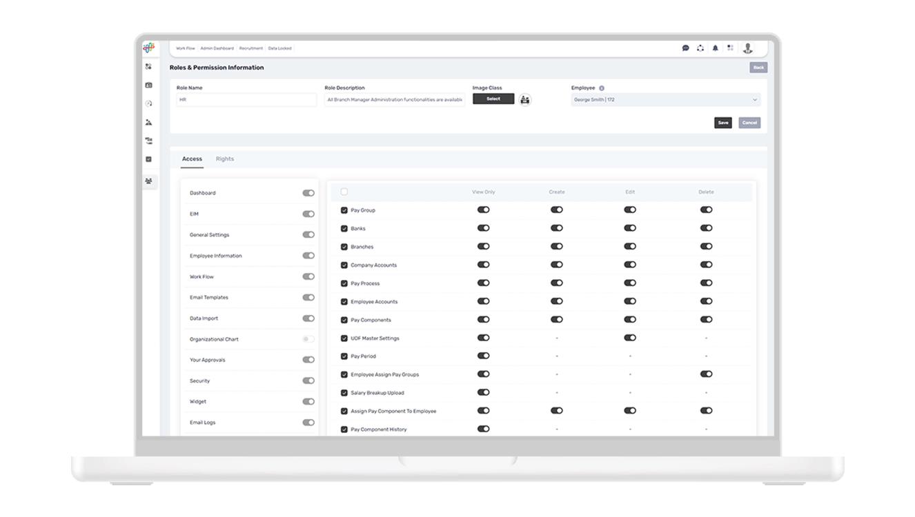Open the user profile avatar
The height and width of the screenshot is (517, 915).
tap(747, 48)
